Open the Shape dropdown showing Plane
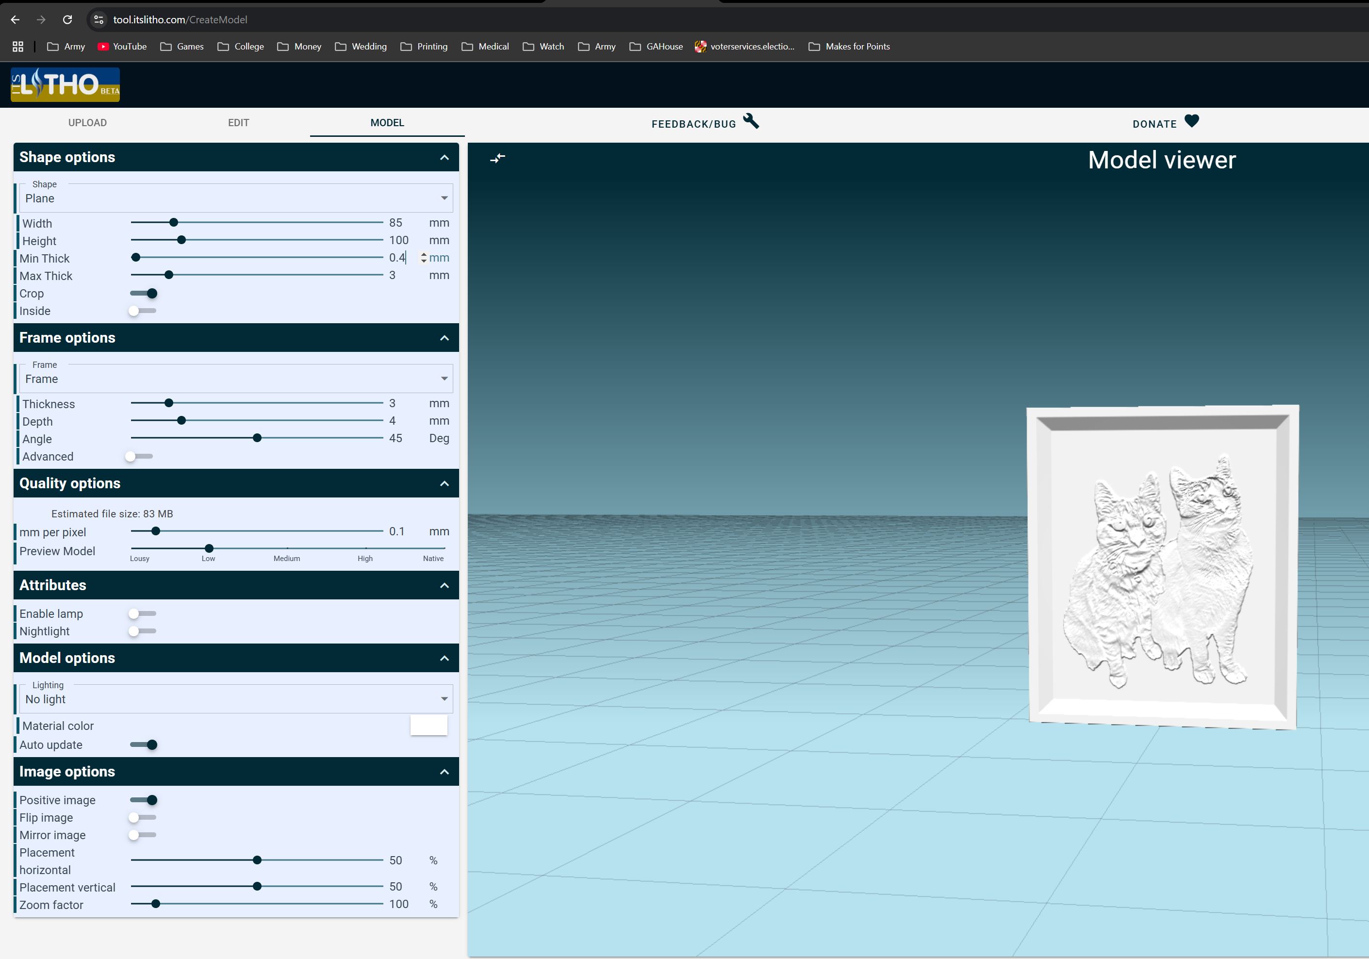Screen dimensions: 1369x959 236,198
